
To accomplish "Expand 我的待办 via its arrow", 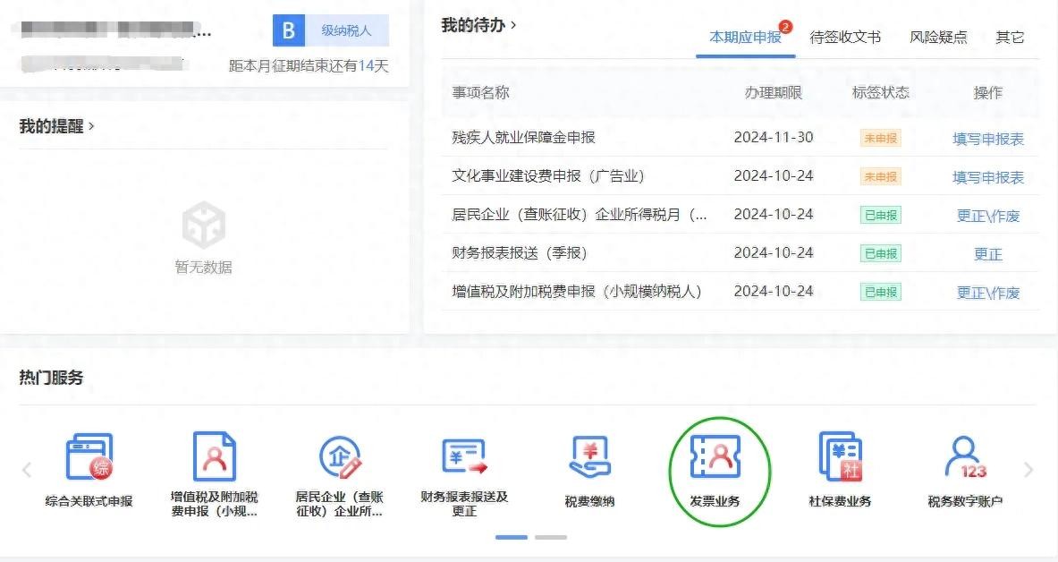I will (x=513, y=25).
